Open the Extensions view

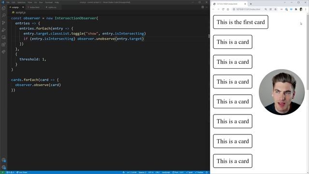[x=3, y=44]
